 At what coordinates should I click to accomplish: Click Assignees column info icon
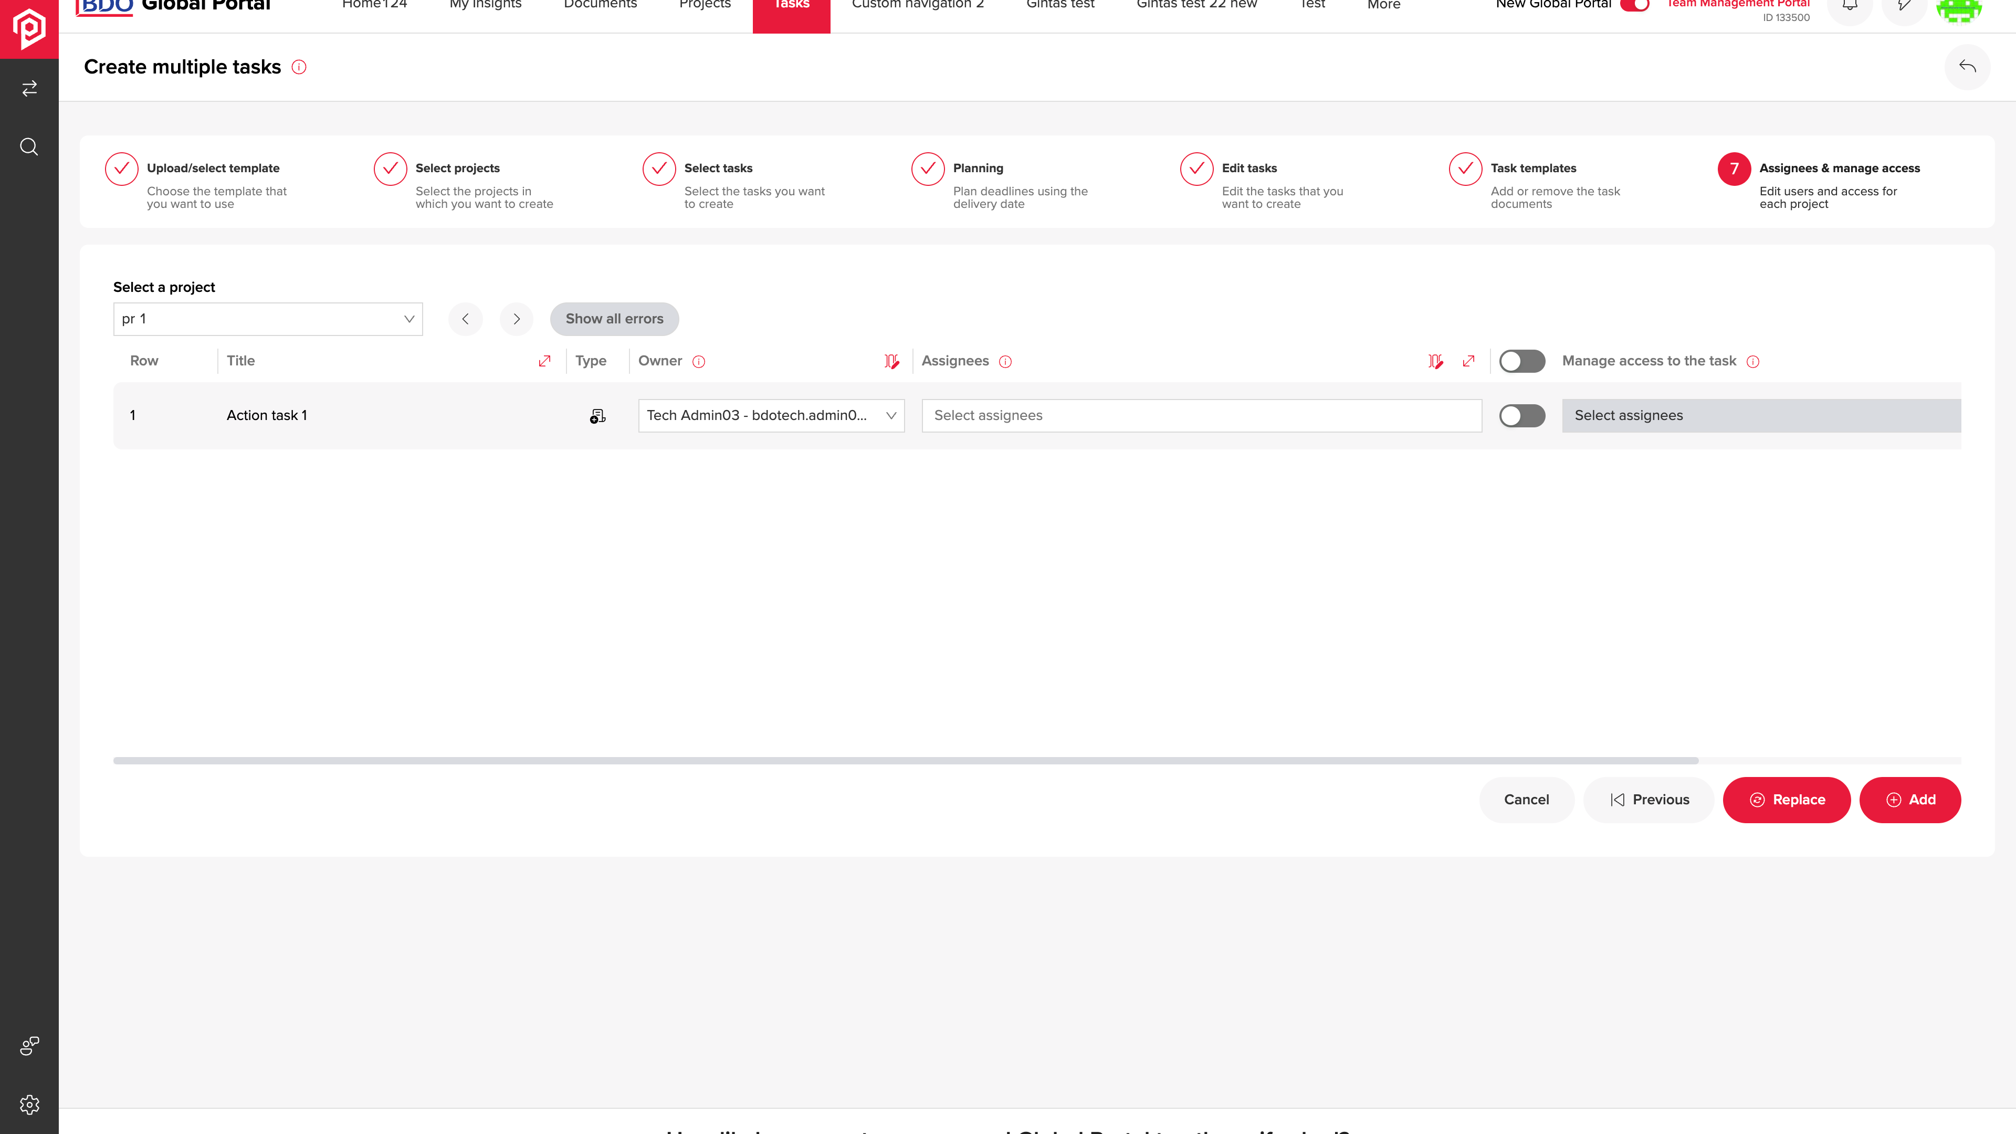click(x=1006, y=362)
